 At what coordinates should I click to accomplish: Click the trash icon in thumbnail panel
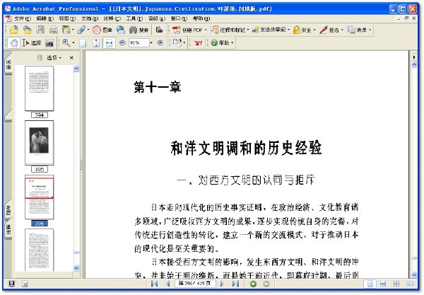(40, 57)
